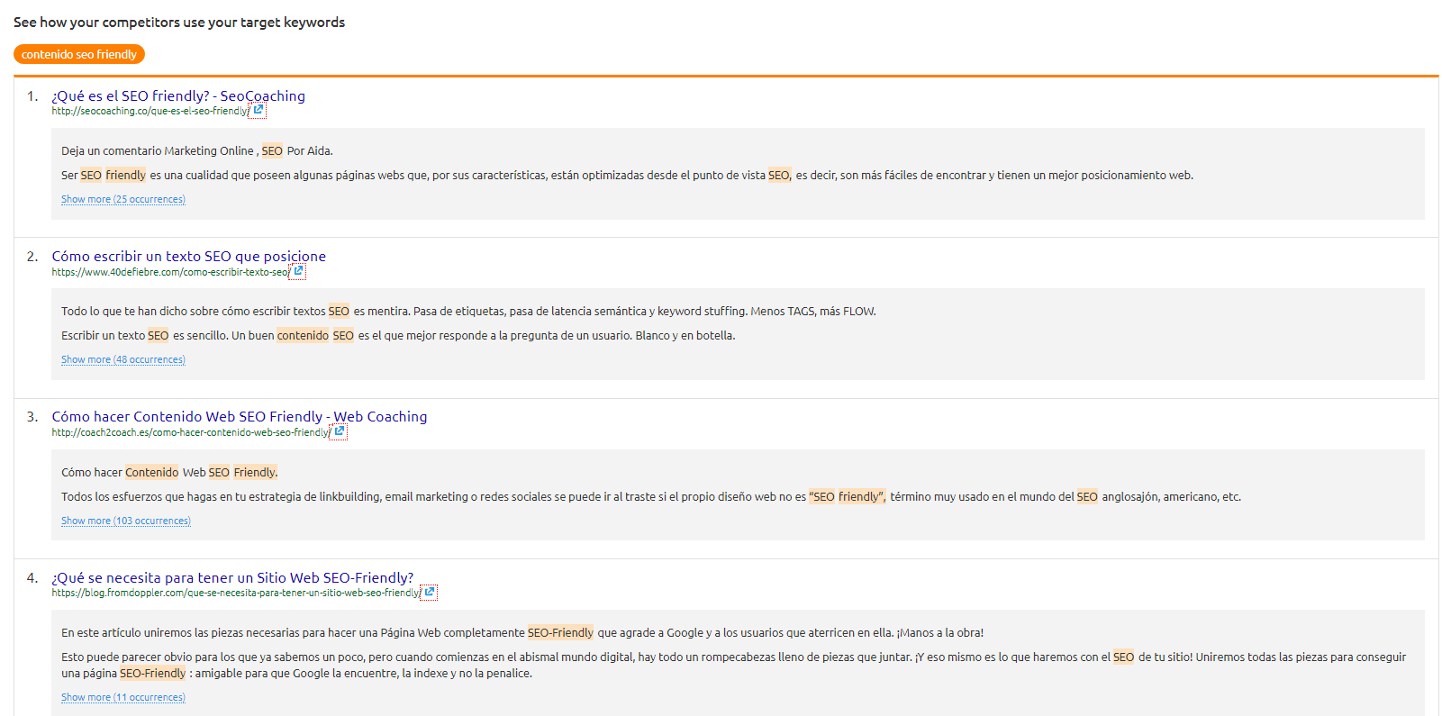Image resolution: width=1442 pixels, height=716 pixels.
Task: Click snippet starting 'Ser SEO friendly es una cualidad'
Action: coord(627,175)
